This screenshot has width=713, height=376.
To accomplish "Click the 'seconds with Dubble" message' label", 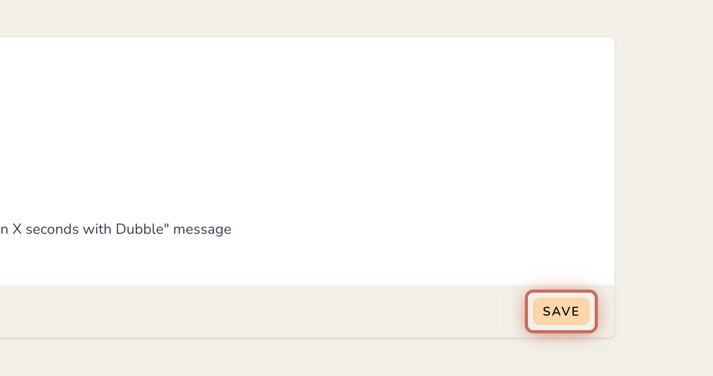I will (128, 229).
